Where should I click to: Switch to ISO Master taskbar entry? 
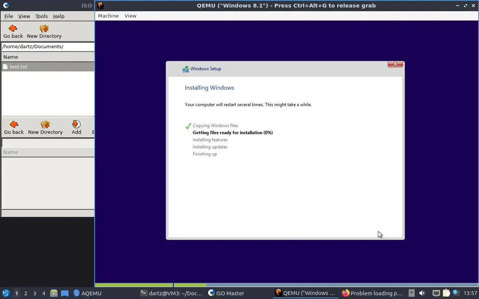point(239,293)
